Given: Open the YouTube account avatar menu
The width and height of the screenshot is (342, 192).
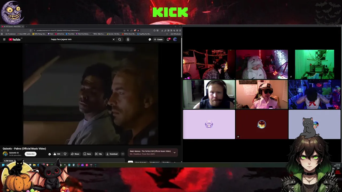Looking at the screenshot, I should pyautogui.click(x=175, y=39).
